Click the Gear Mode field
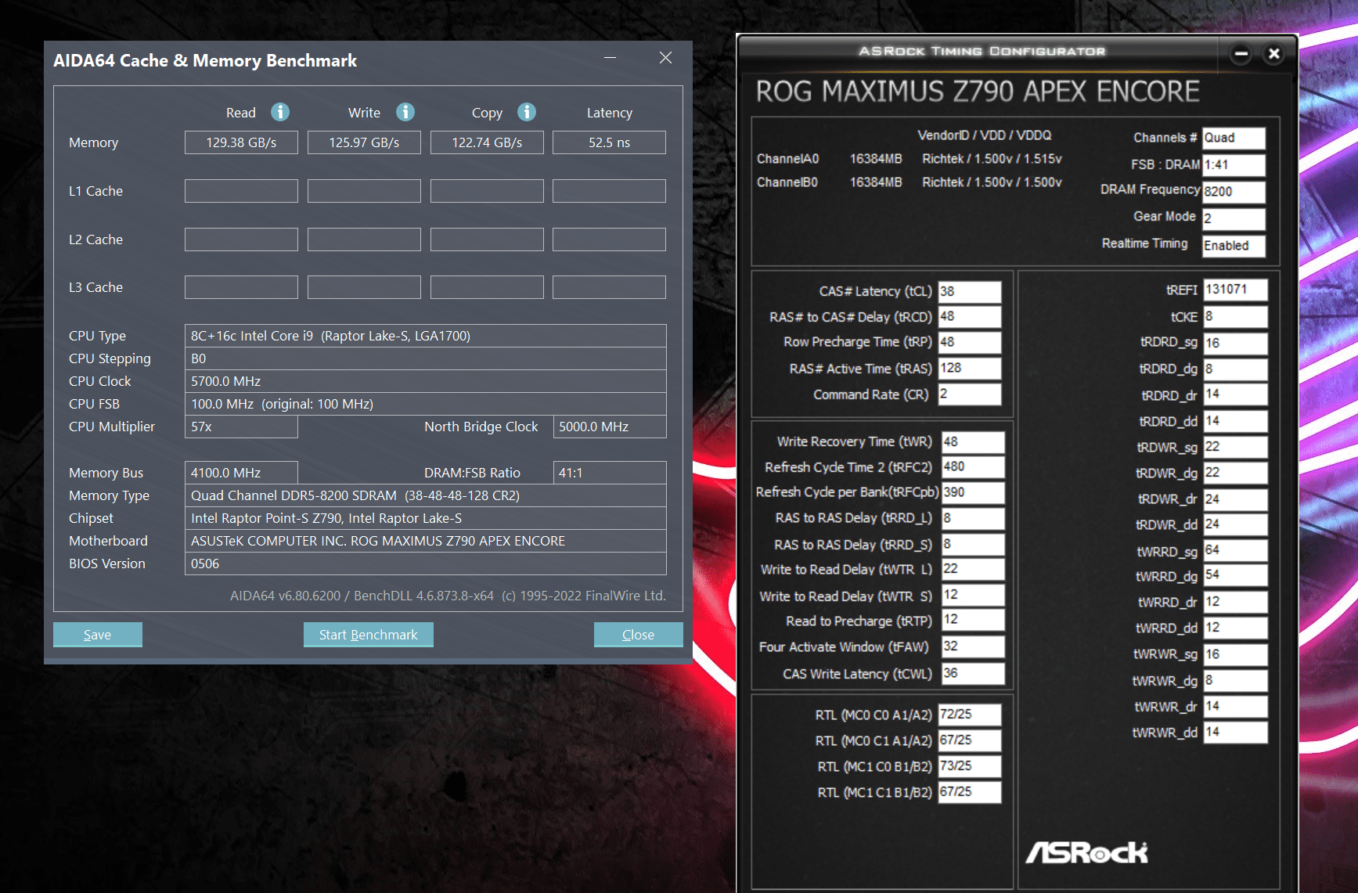The width and height of the screenshot is (1358, 893). pos(1234,218)
